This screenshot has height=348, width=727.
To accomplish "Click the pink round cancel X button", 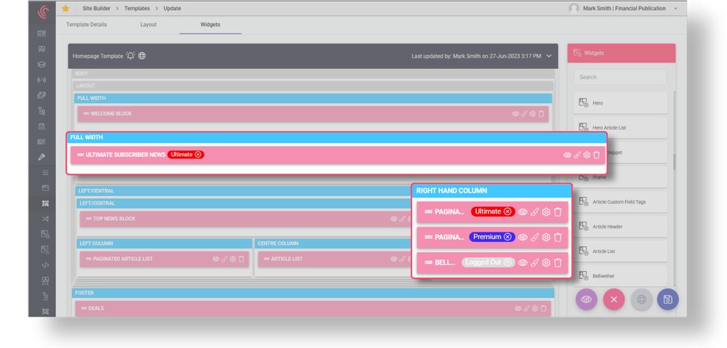I will (614, 299).
